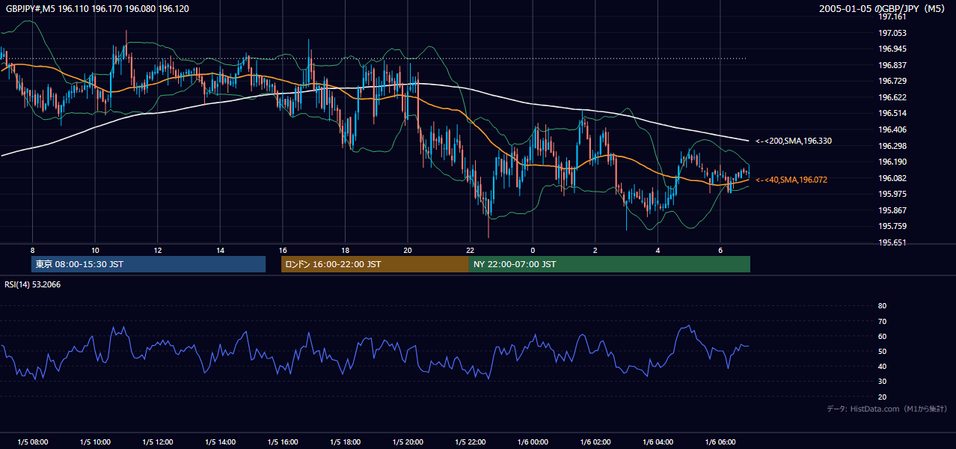Select the Tokyo session bar 東京 08:00-15:30 JST
The width and height of the screenshot is (956, 449).
(x=149, y=264)
